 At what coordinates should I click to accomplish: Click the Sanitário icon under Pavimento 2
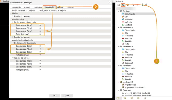click(x=123, y=41)
